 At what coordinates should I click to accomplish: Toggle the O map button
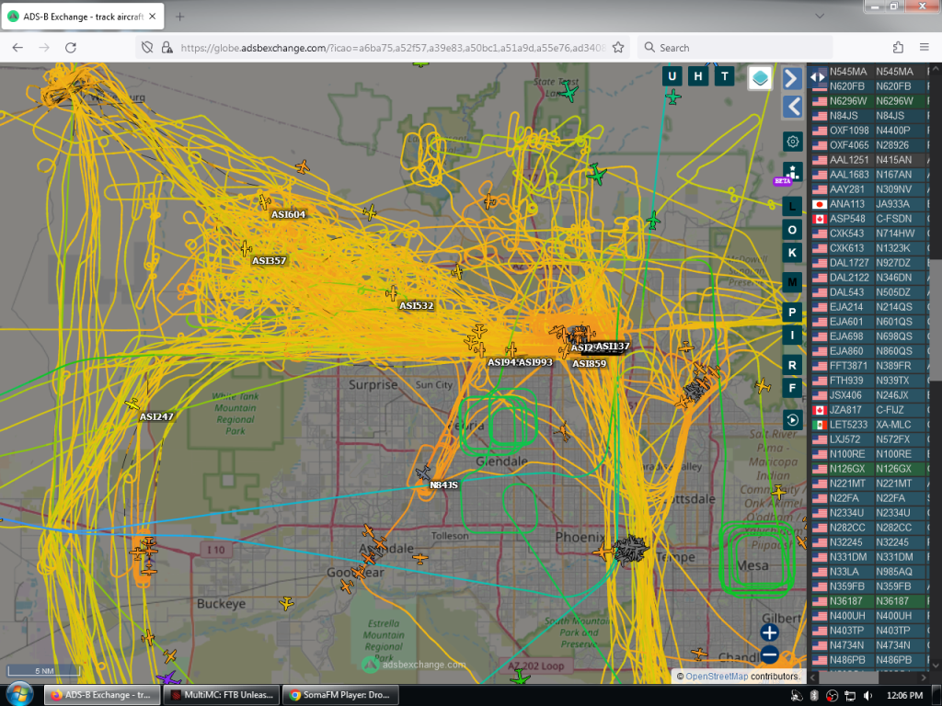point(792,230)
